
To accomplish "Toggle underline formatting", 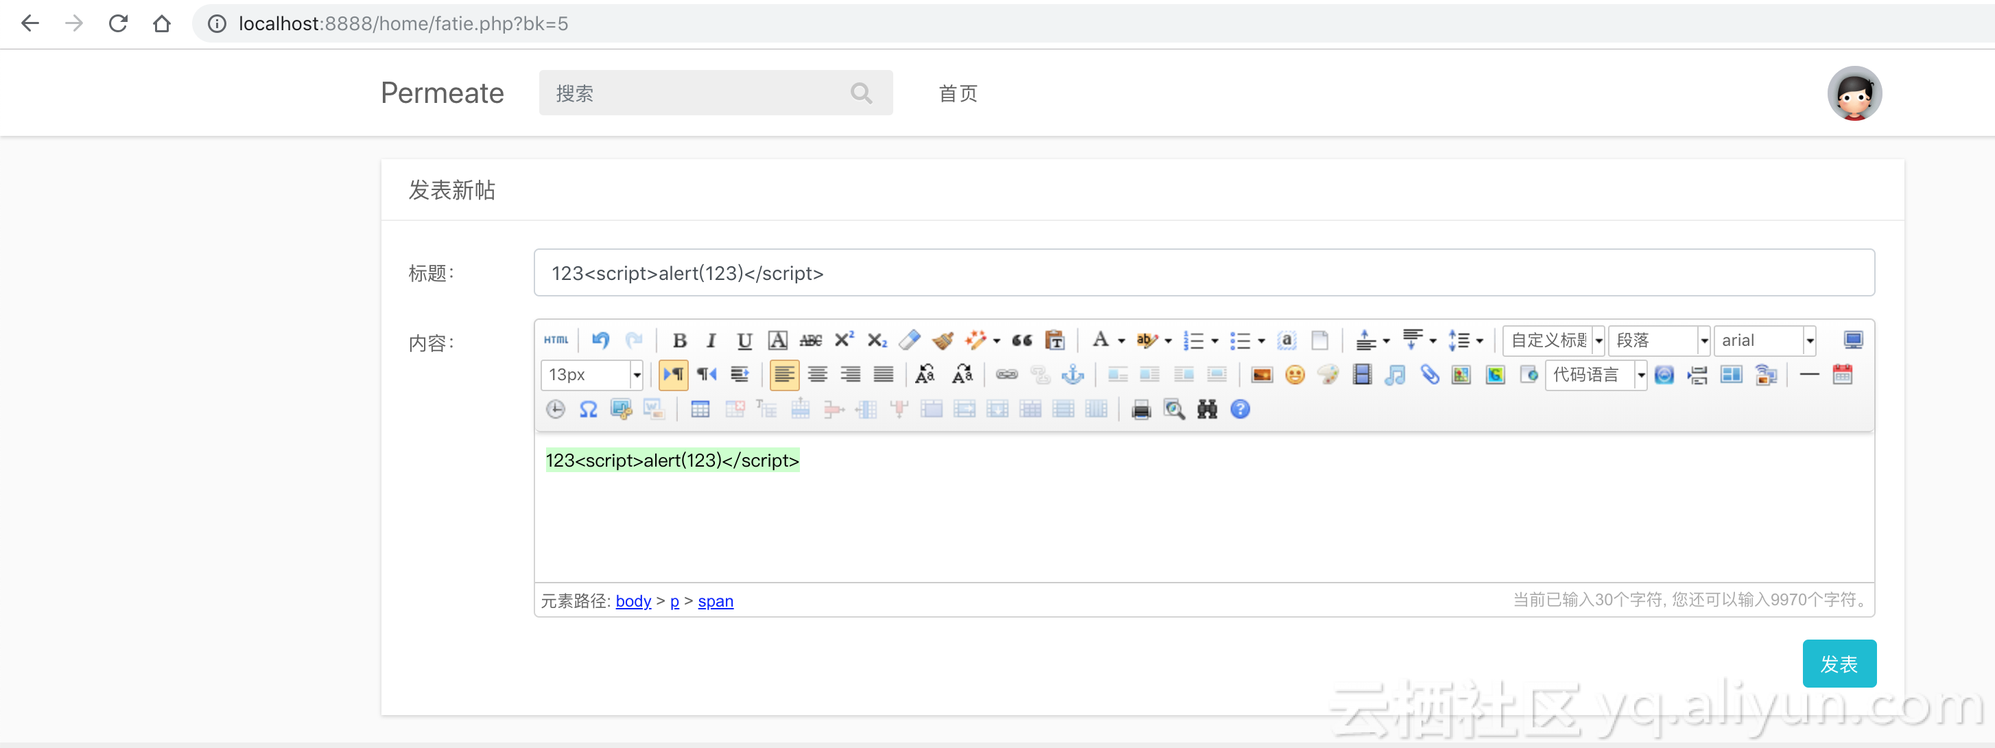I will tap(744, 340).
